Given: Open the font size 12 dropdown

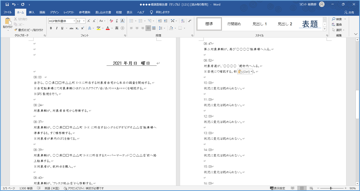Looking at the screenshot, I should point(84,21).
